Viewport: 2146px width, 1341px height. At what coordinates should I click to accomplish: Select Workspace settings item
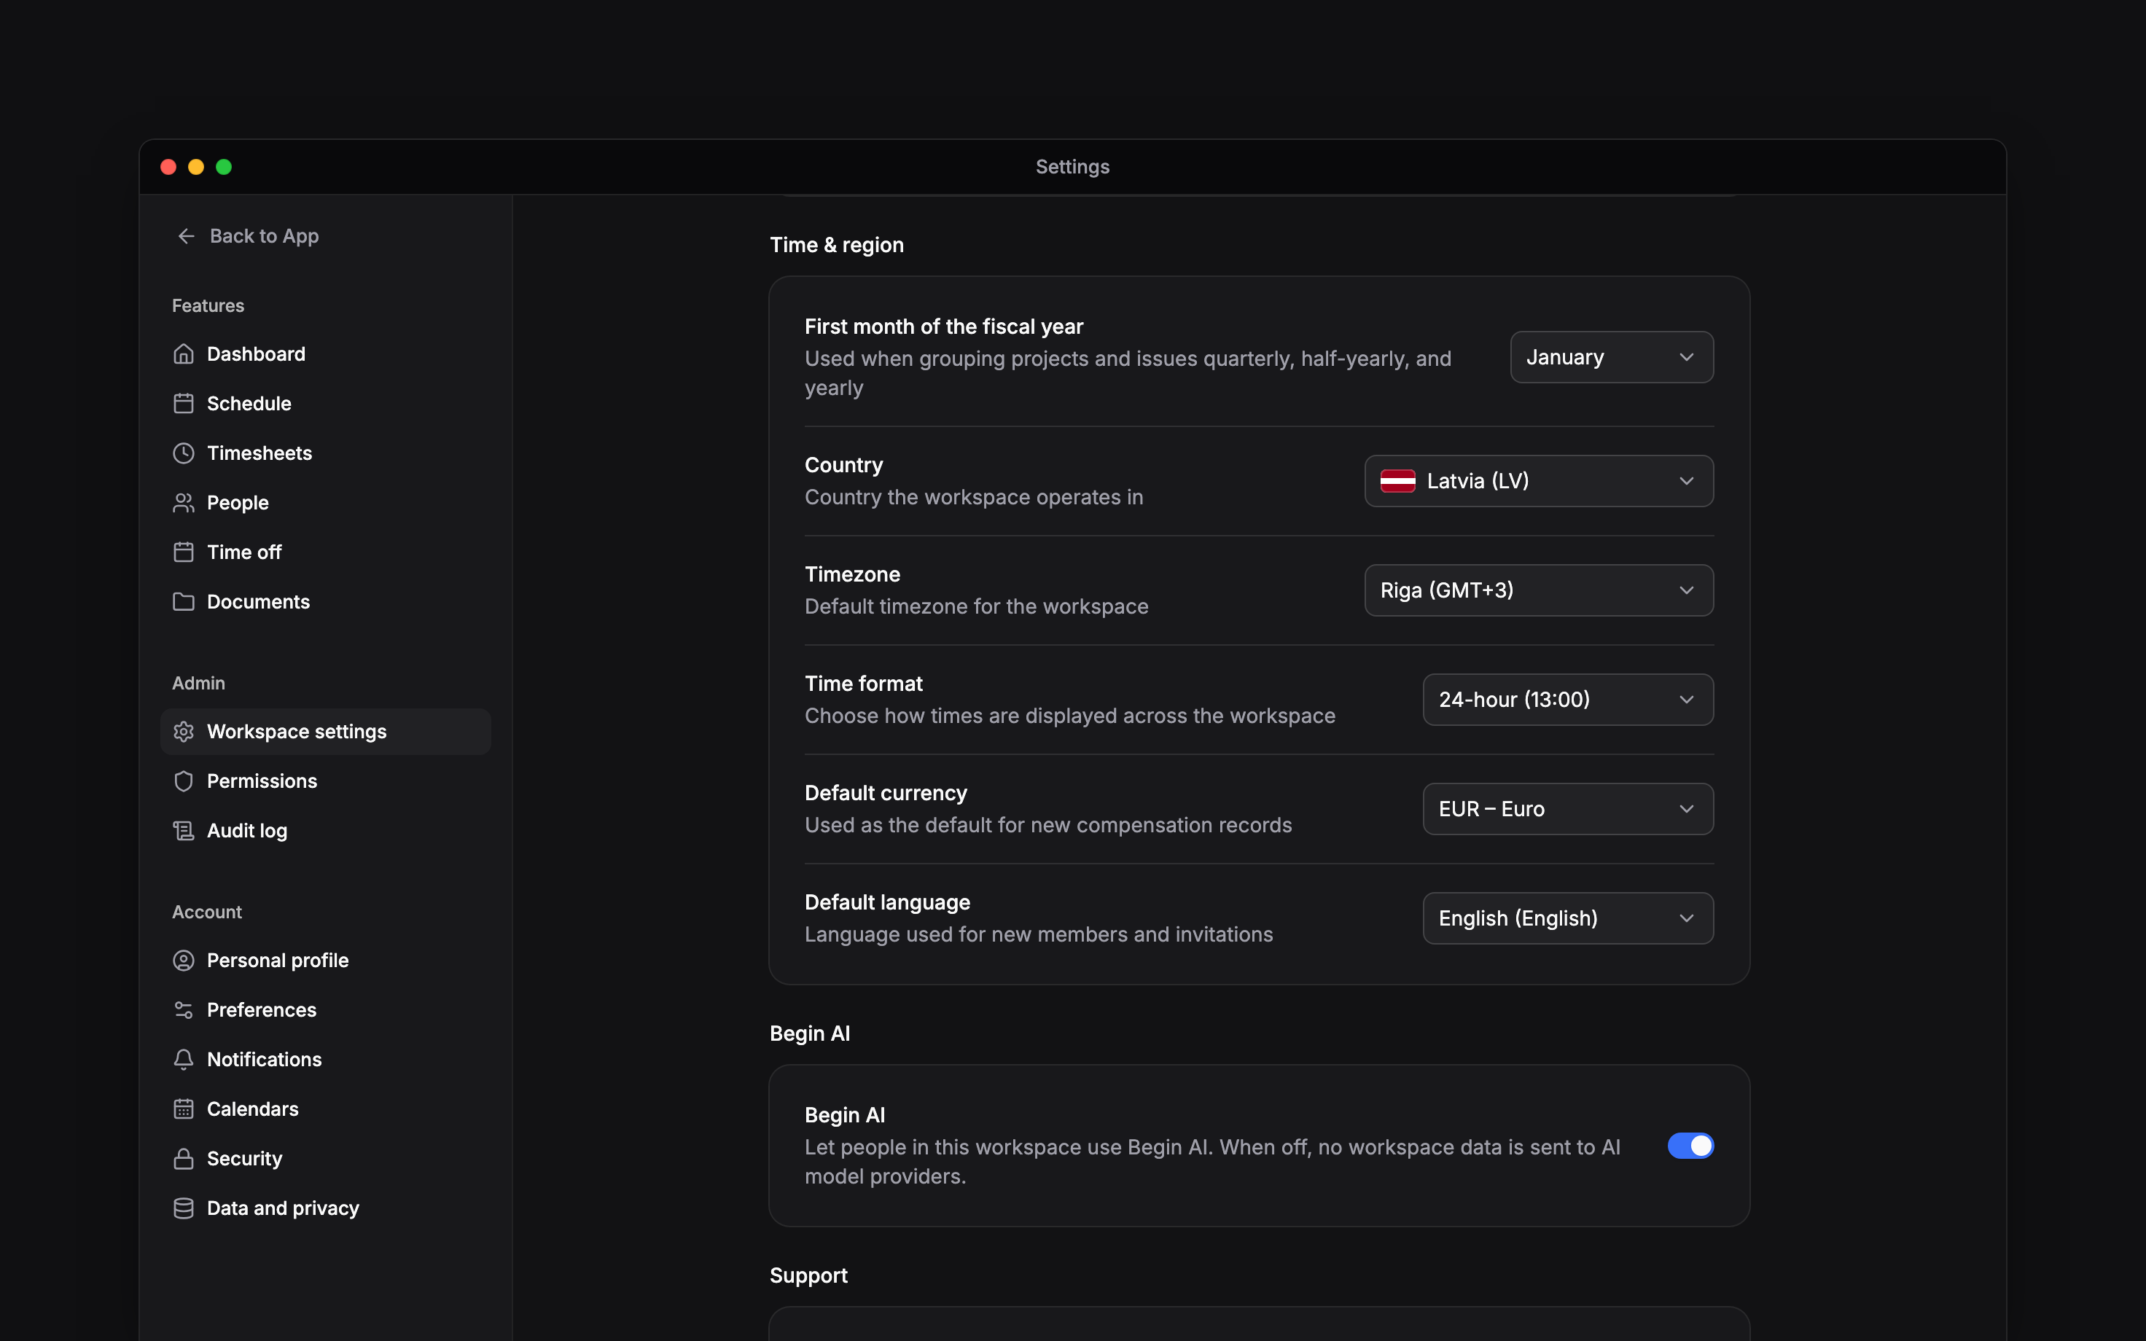pyautogui.click(x=325, y=732)
